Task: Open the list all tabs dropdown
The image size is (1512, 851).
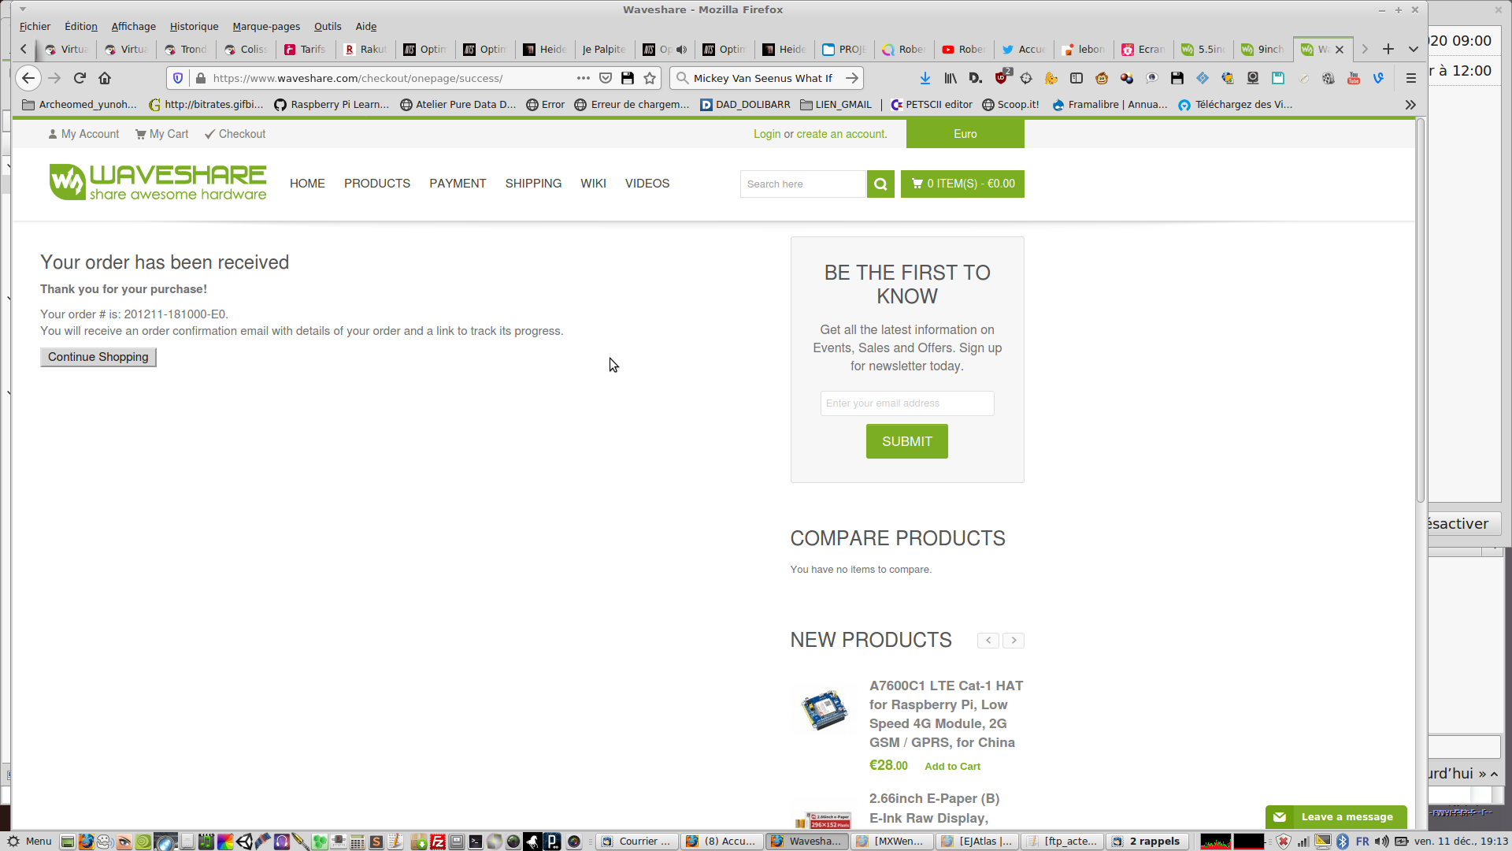Action: pyautogui.click(x=1414, y=49)
